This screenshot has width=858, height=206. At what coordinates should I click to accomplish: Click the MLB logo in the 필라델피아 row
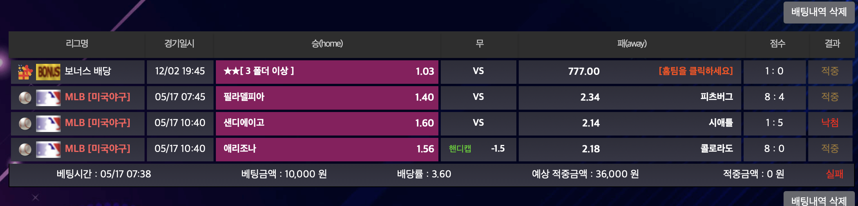pyautogui.click(x=48, y=98)
